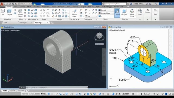Click the Help question mark icon

pyautogui.click(x=156, y=4)
